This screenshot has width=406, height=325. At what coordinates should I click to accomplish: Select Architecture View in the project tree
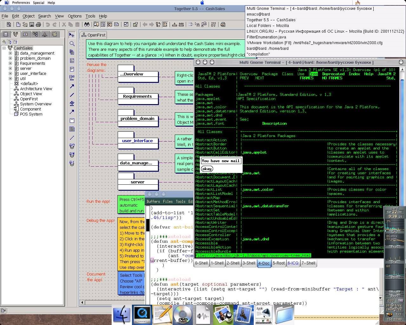[36, 89]
